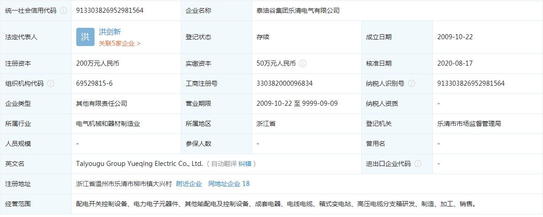The height and width of the screenshot is (217, 543).
Task: Click the 成立日期 value 2009-10-22
Action: [454, 37]
